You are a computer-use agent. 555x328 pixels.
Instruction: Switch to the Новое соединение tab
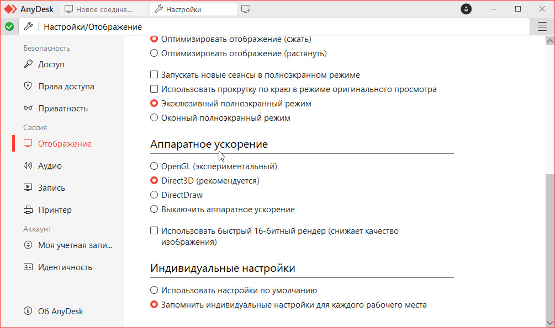pos(104,9)
